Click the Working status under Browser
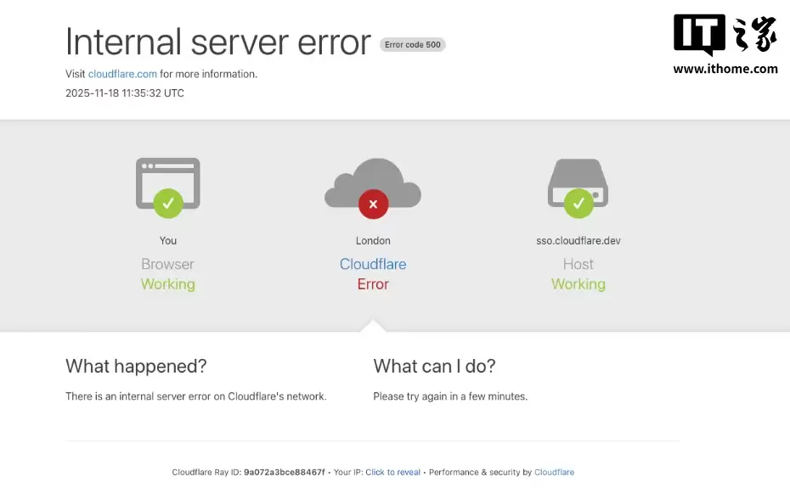Viewport: 790px width, 488px height. click(x=168, y=284)
